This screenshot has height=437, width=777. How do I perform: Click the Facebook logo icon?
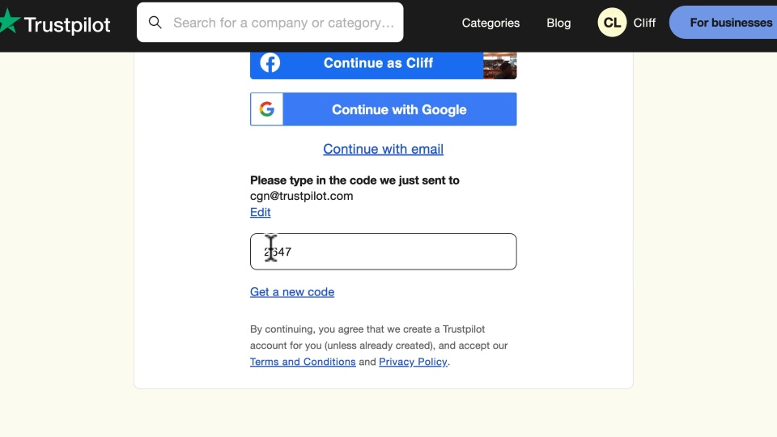pos(270,63)
